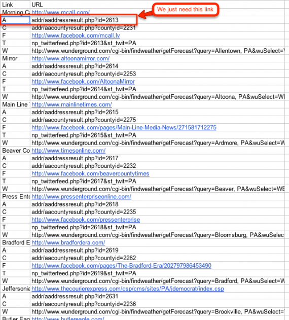Open the timesonline.com link

68,151
